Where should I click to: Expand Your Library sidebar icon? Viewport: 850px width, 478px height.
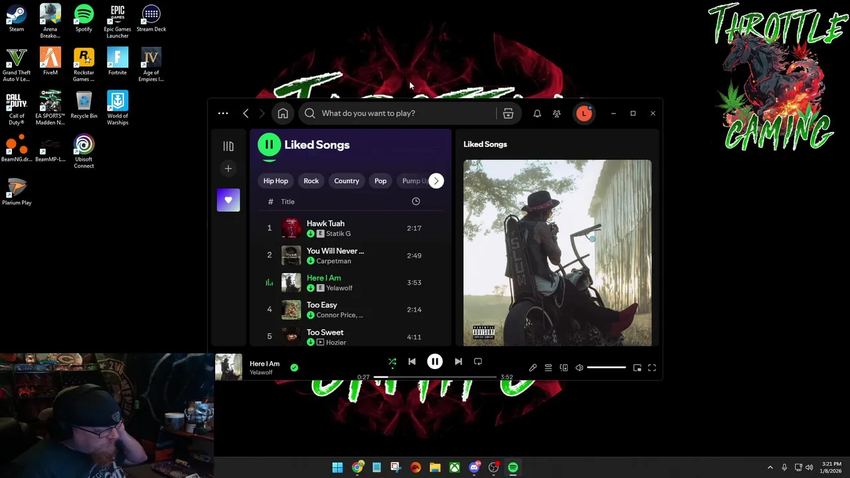point(228,146)
